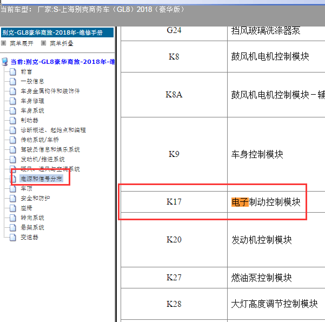This screenshot has width=325, height=322.
Task: Expand all menus with 菜单展开
Action: click(22, 43)
